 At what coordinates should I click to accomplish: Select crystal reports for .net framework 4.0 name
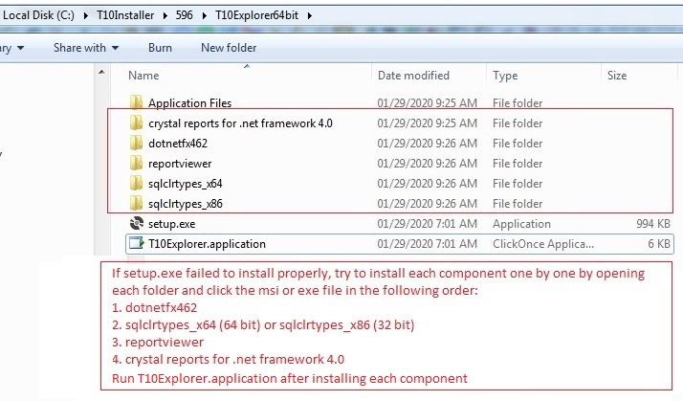[x=240, y=123]
